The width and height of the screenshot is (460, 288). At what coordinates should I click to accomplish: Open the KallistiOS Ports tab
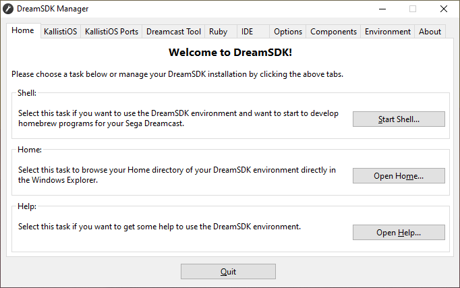111,32
